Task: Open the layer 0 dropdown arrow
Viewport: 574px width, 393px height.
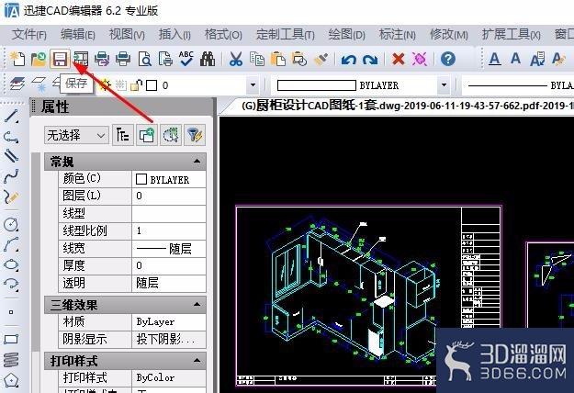Action: (253, 85)
